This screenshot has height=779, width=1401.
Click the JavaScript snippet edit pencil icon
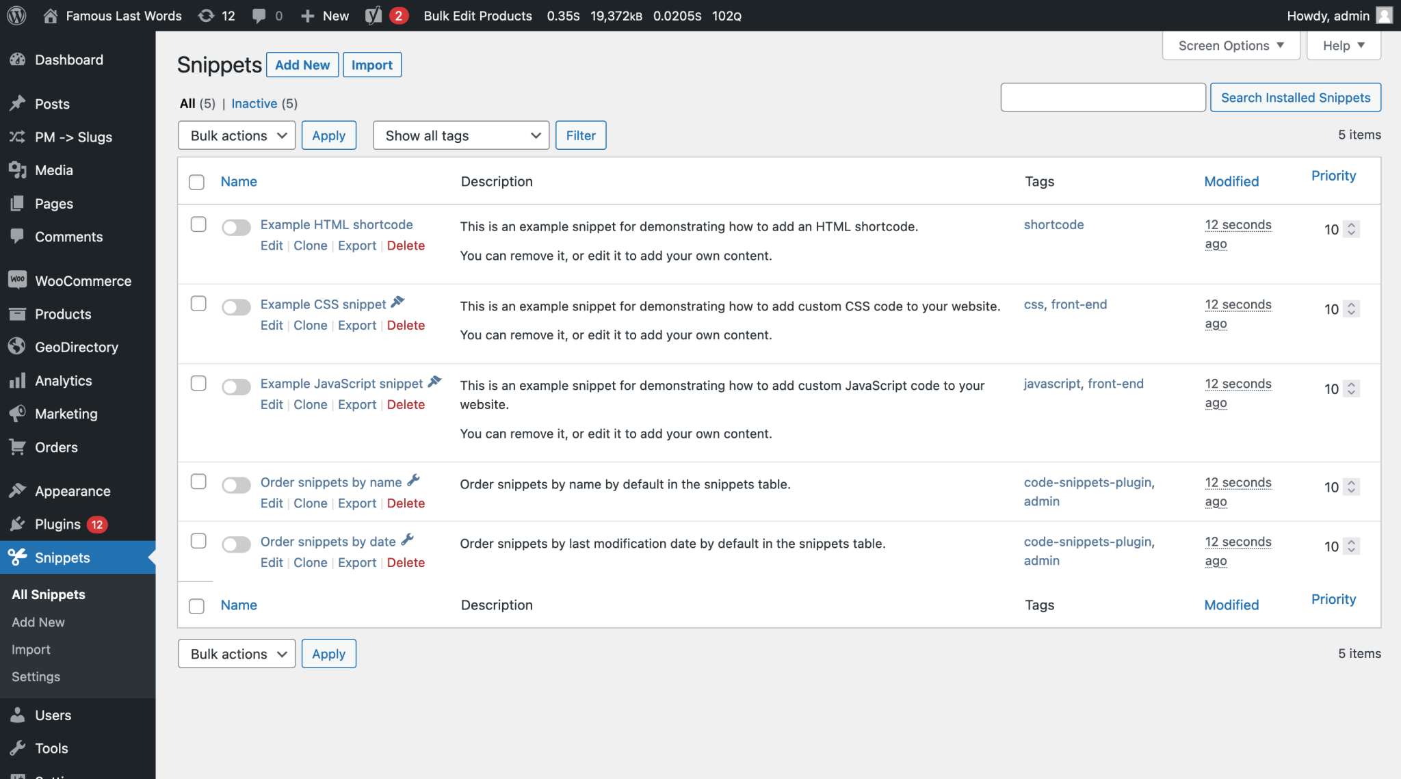[434, 382]
